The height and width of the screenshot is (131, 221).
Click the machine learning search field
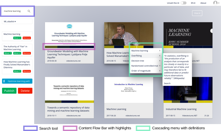(x=15, y=11)
